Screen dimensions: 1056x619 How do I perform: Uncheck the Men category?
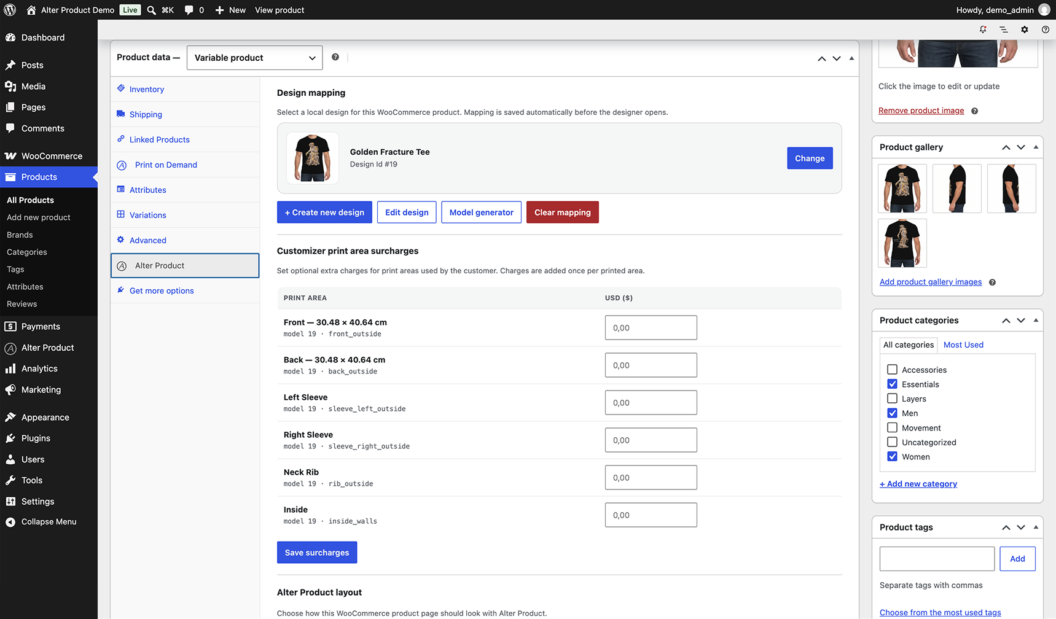pos(893,413)
